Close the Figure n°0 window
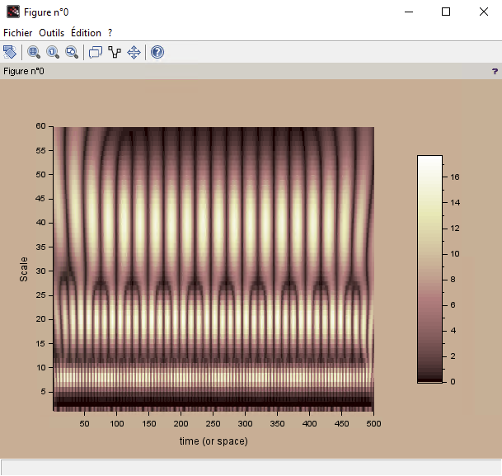Image resolution: width=502 pixels, height=476 pixels. click(x=484, y=12)
